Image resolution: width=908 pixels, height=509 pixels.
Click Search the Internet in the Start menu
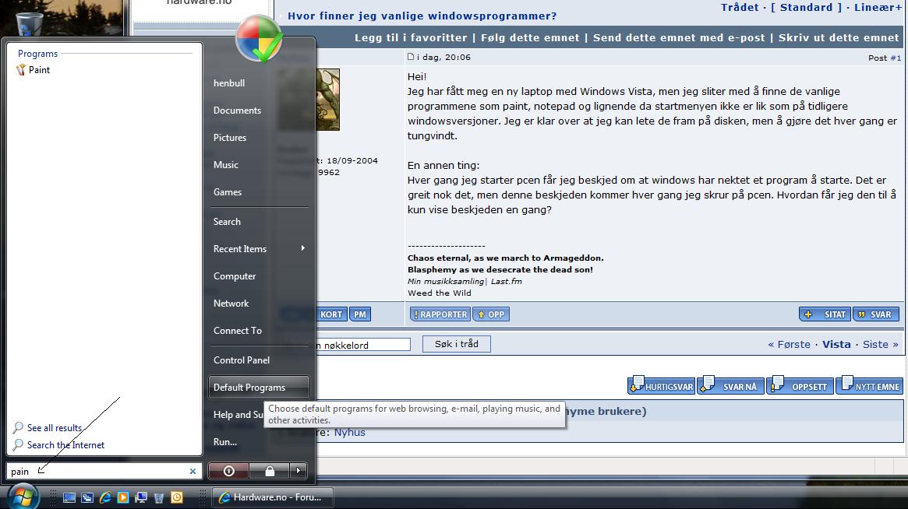click(x=58, y=445)
